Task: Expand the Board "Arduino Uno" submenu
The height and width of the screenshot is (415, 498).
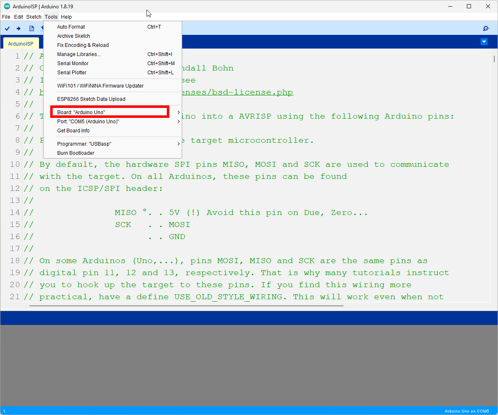Action: coord(110,111)
